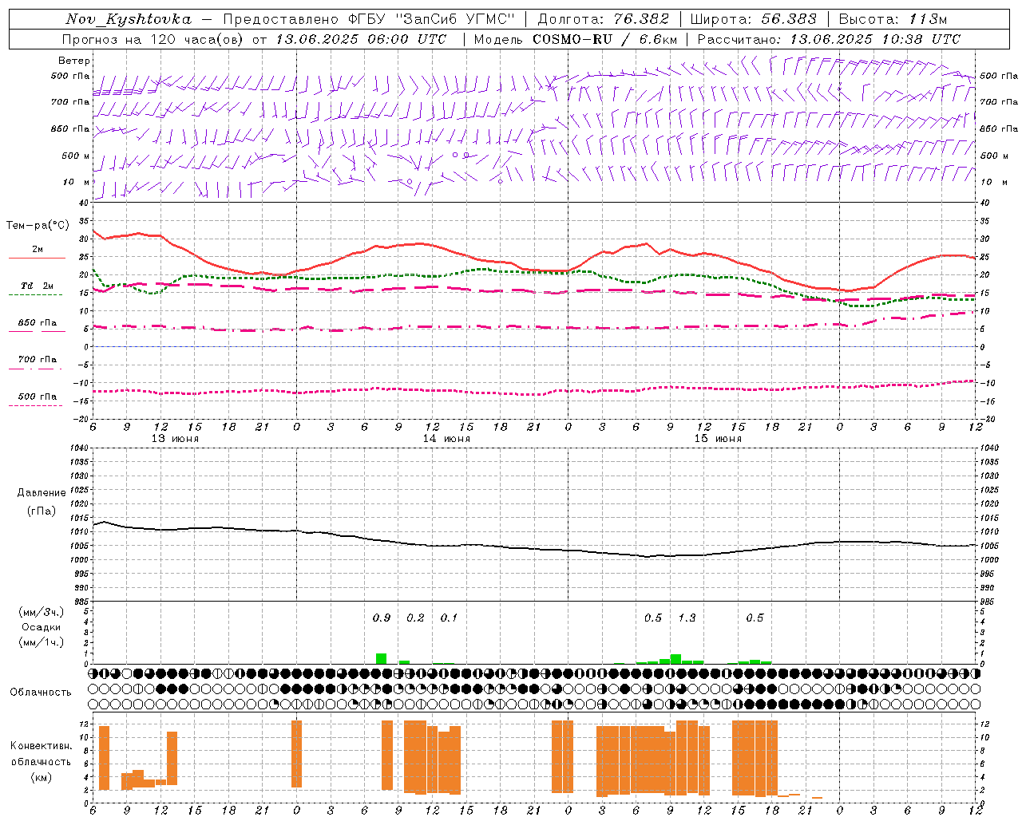Click the forecast start time 13.06.2025 06:00 UTC
The height and width of the screenshot is (817, 1022).
(361, 39)
